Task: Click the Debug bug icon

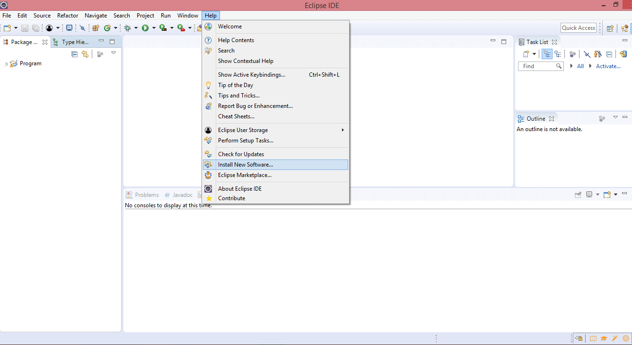Action: [x=128, y=28]
